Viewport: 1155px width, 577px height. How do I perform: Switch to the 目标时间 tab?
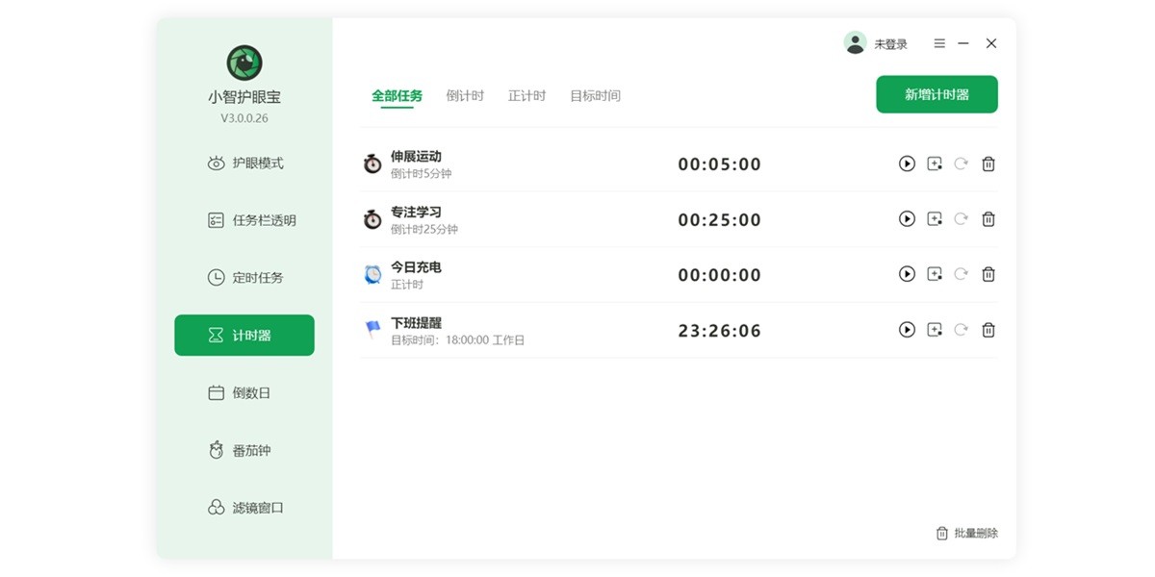pos(595,95)
